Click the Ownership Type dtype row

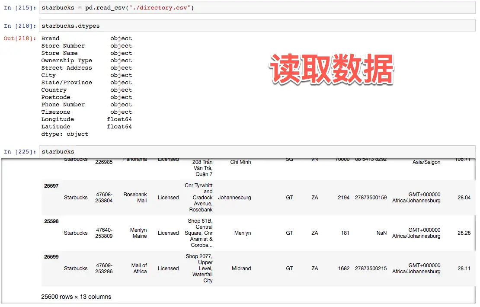click(86, 60)
